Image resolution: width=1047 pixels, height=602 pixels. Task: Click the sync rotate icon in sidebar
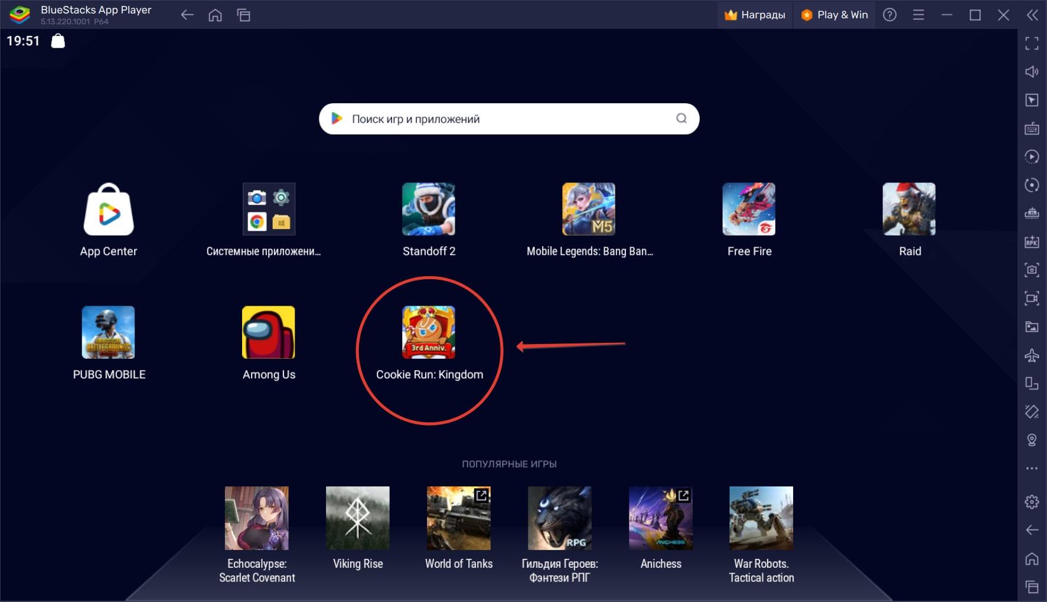(1032, 185)
